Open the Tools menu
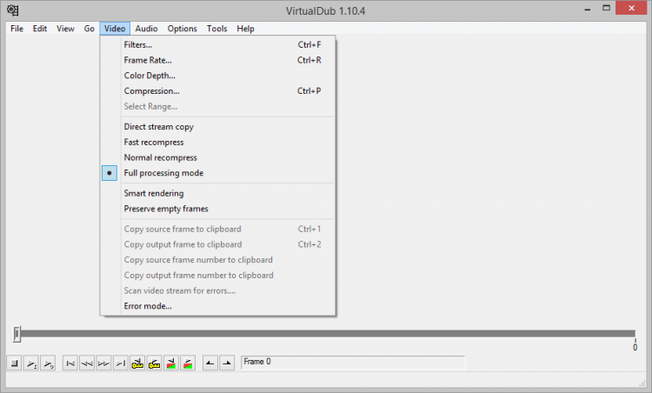The height and width of the screenshot is (393, 652). 217,29
